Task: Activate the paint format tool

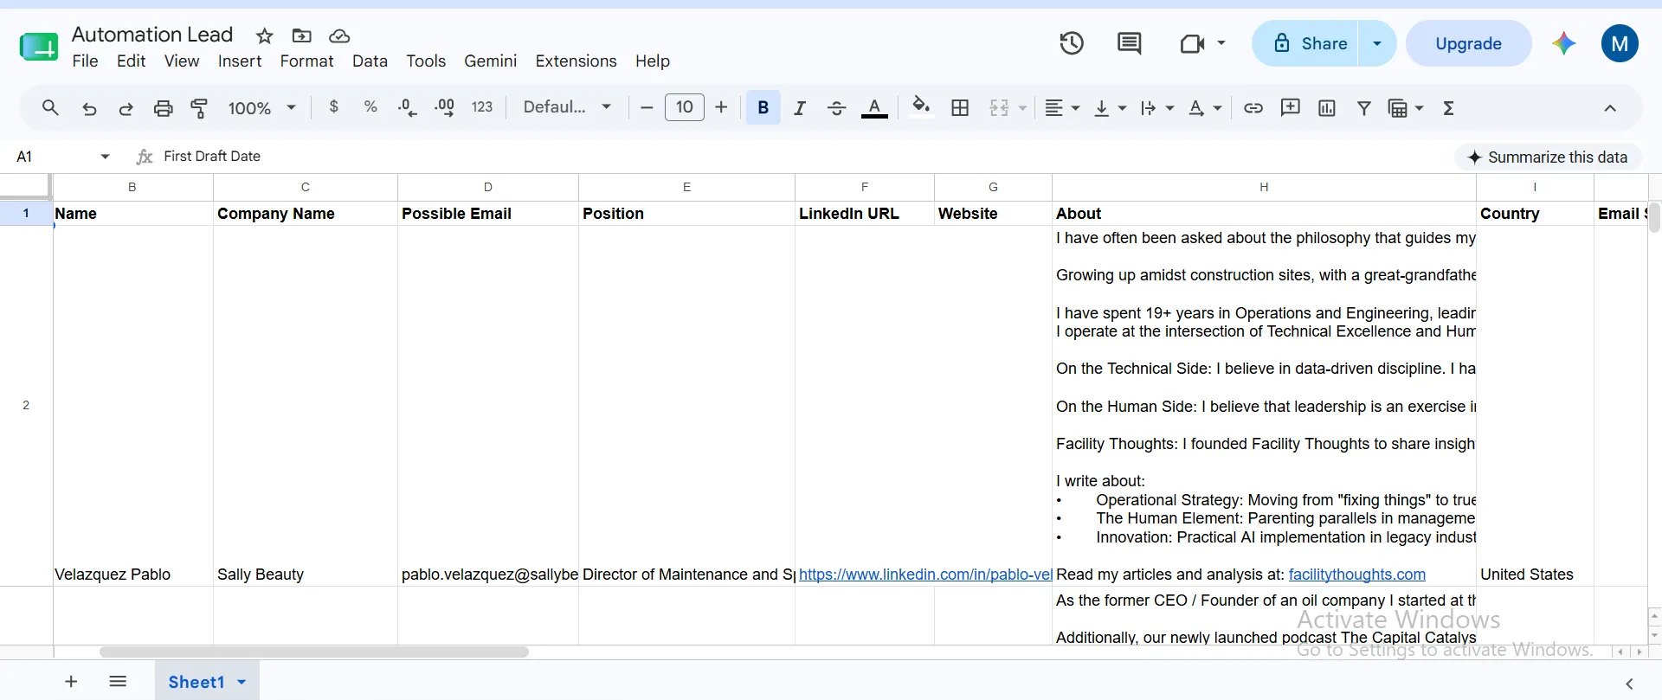Action: coord(199,108)
